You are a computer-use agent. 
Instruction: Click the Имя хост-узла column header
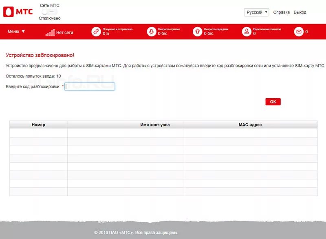pyautogui.click(x=126, y=125)
